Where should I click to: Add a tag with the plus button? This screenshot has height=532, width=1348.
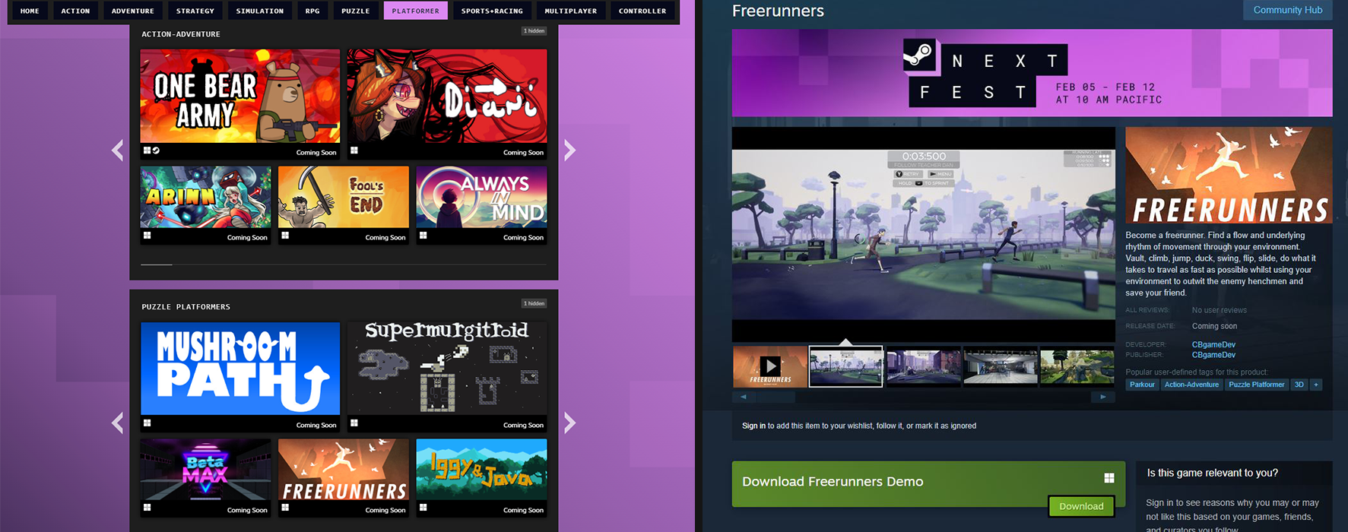coord(1316,385)
